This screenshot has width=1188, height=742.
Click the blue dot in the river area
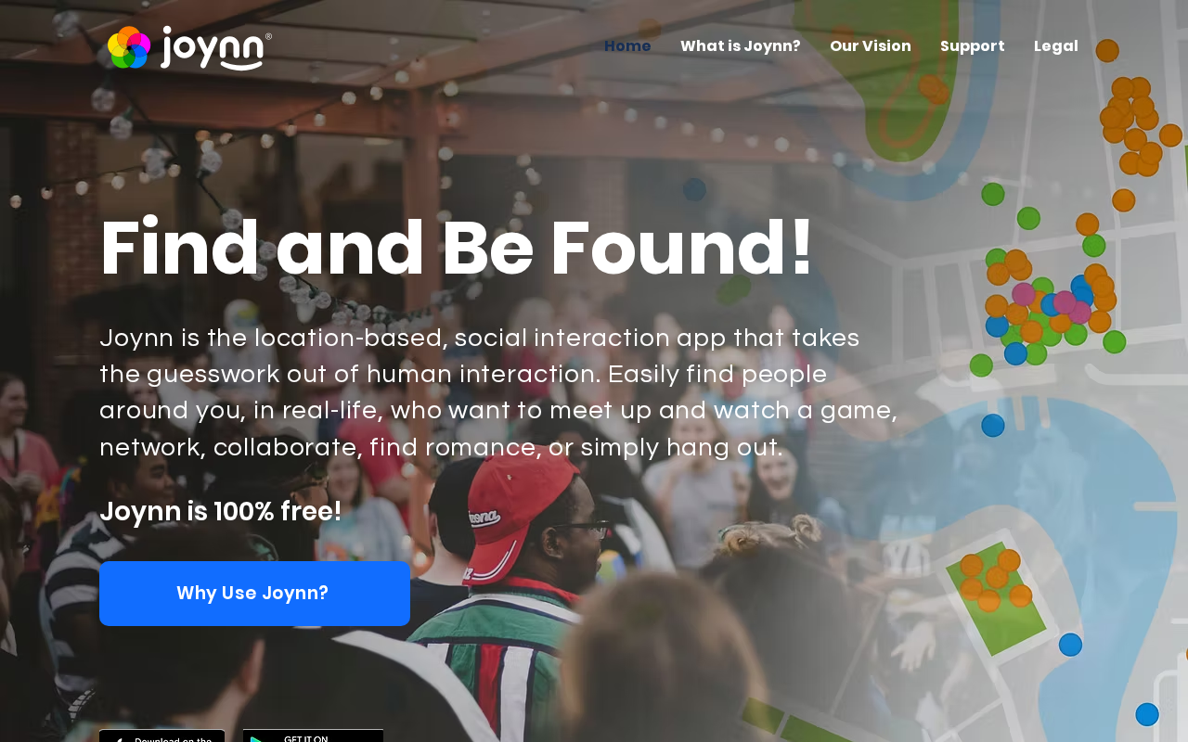tap(993, 426)
